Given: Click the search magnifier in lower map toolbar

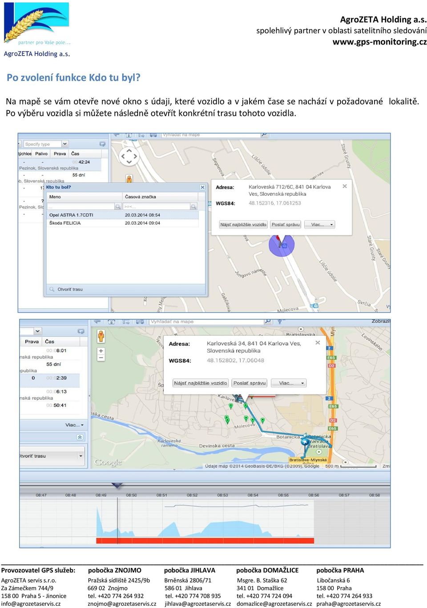Looking at the screenshot, I should pos(267,321).
